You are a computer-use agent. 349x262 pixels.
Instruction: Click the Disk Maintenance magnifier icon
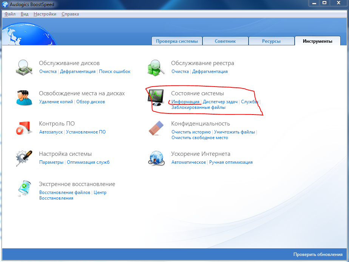pyautogui.click(x=24, y=68)
